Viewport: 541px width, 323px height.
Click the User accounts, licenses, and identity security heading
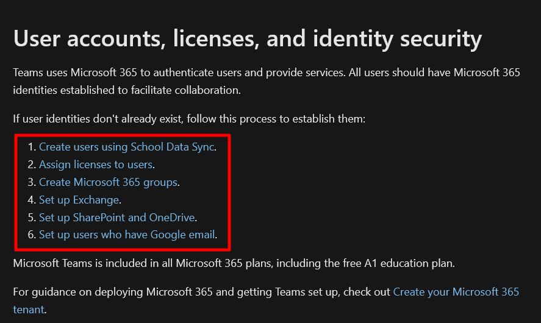click(247, 38)
